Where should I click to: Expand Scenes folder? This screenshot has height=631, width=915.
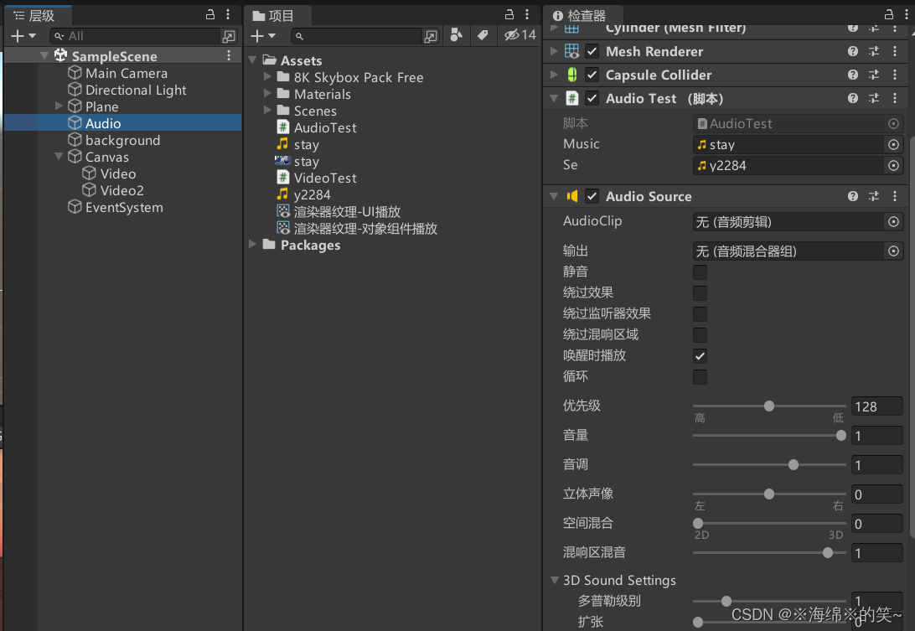[x=267, y=110]
